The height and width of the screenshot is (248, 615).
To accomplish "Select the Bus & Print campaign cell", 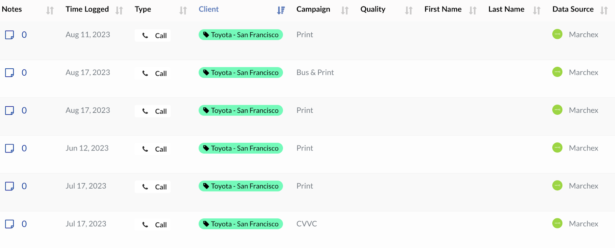I will point(315,73).
